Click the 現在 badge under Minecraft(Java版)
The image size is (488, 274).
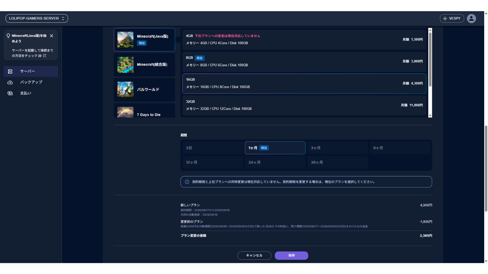click(142, 43)
